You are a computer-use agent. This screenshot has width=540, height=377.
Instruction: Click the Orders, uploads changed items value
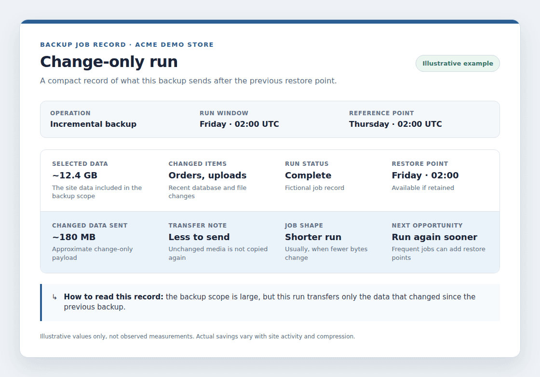(x=207, y=175)
